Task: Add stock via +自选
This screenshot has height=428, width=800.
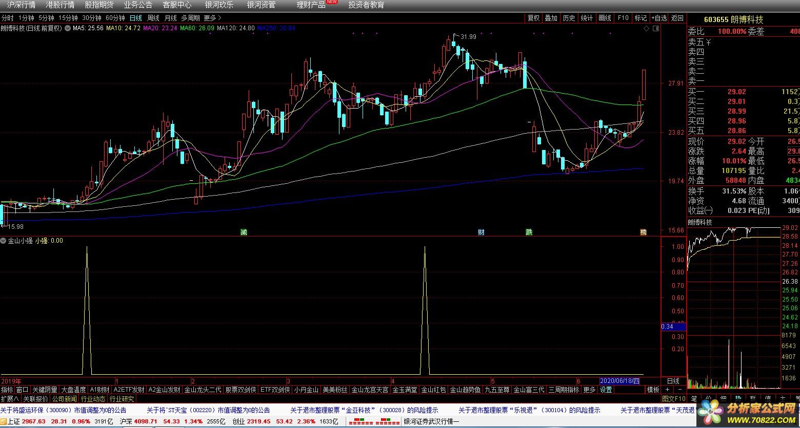Action: tap(659, 18)
